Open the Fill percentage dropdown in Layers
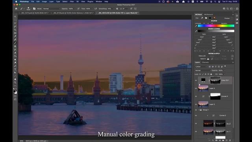 point(225,74)
